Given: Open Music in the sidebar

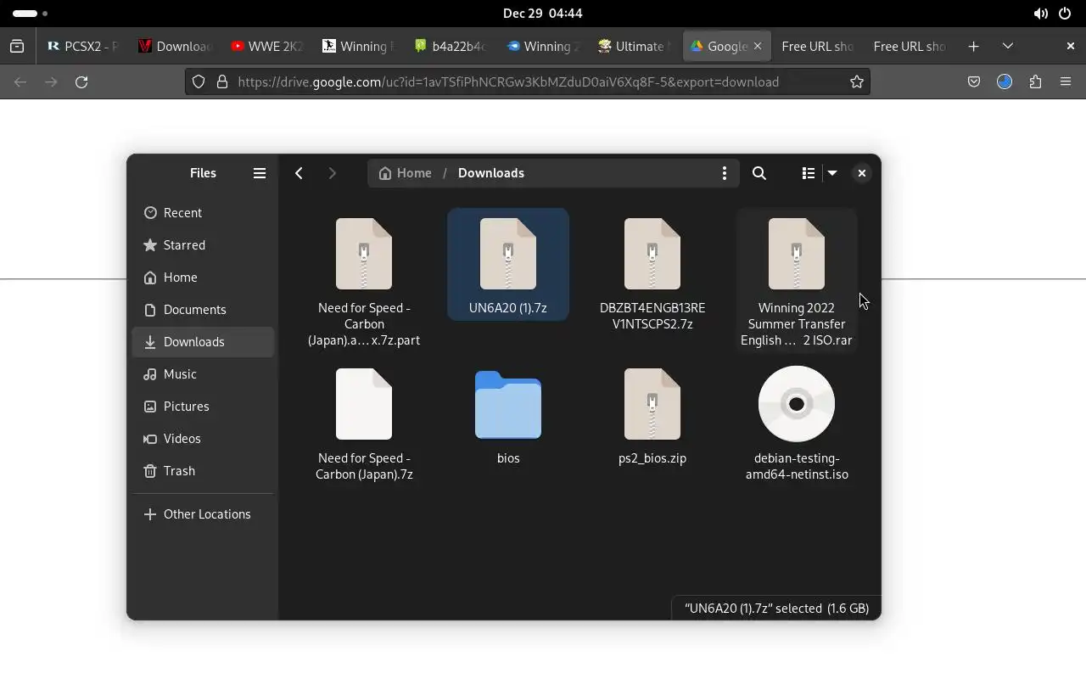Looking at the screenshot, I should pyautogui.click(x=203, y=374).
